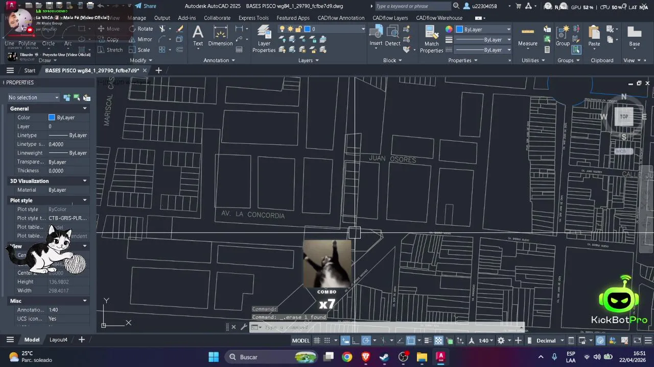Click the new drawing tab plus button
Image resolution: width=654 pixels, height=367 pixels.
tap(158, 70)
